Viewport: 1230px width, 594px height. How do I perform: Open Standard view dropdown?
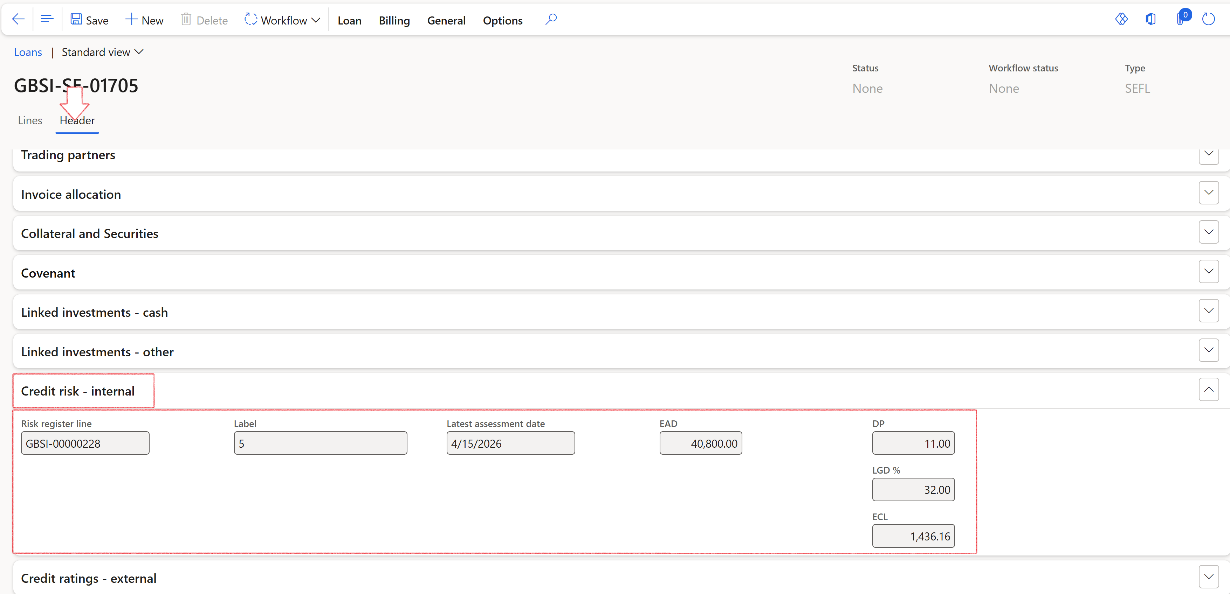(x=102, y=52)
